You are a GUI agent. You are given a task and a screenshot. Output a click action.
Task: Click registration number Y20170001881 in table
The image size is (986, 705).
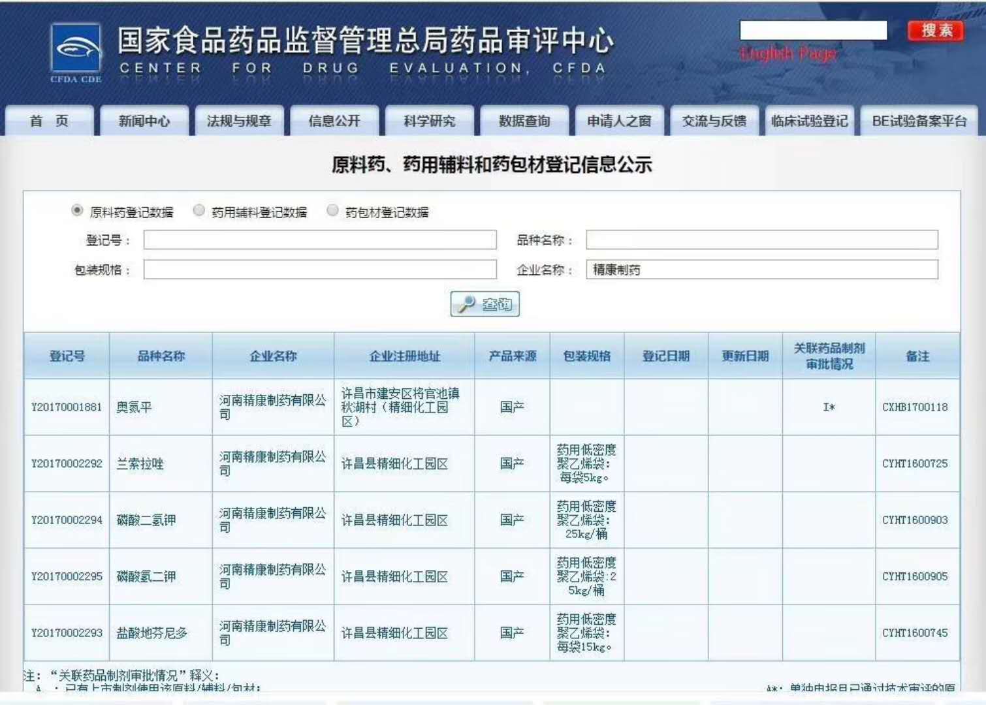click(67, 407)
